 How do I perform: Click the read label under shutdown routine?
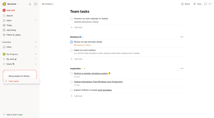coord(77,77)
